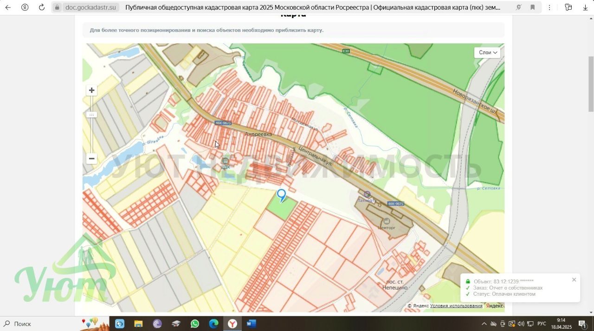This screenshot has width=594, height=331.
Task: Open File Explorer from the taskbar
Action: (x=138, y=324)
